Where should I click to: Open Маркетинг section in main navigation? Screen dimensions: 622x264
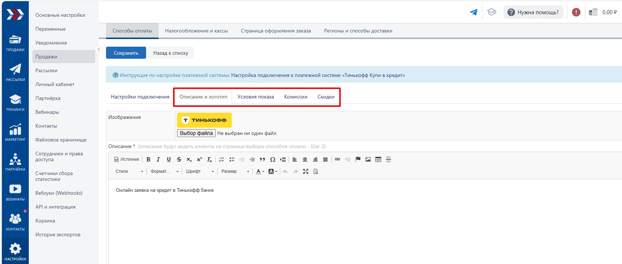15,132
